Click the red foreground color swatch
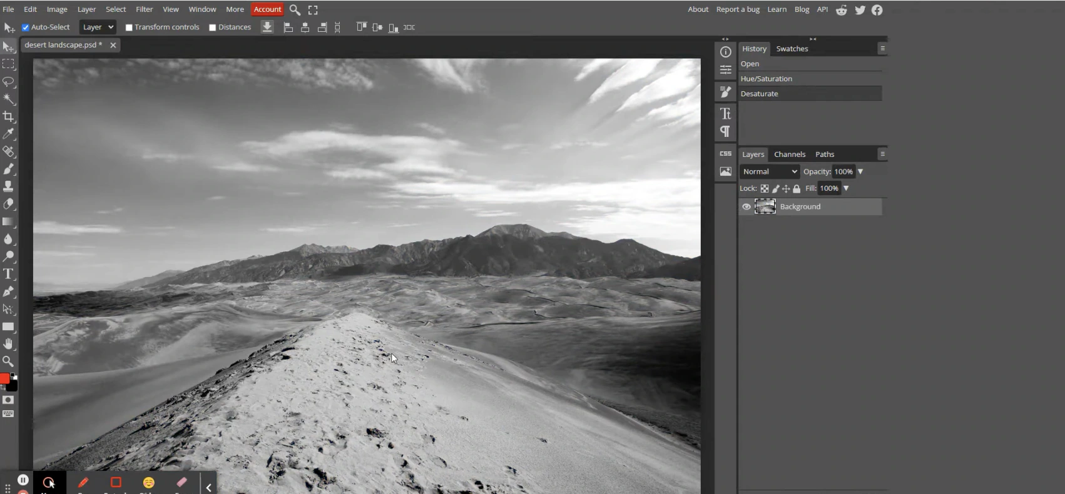Screen dimensions: 1065x494 (x=4, y=379)
